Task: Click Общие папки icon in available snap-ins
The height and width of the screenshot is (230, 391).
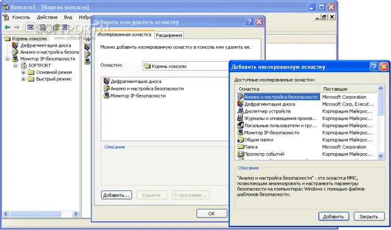Action: click(240, 140)
